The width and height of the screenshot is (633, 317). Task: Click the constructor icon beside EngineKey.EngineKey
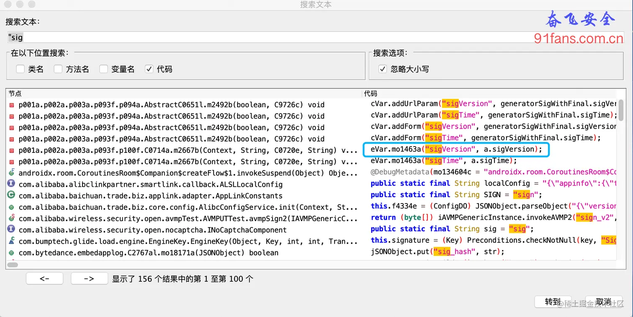pyautogui.click(x=11, y=241)
